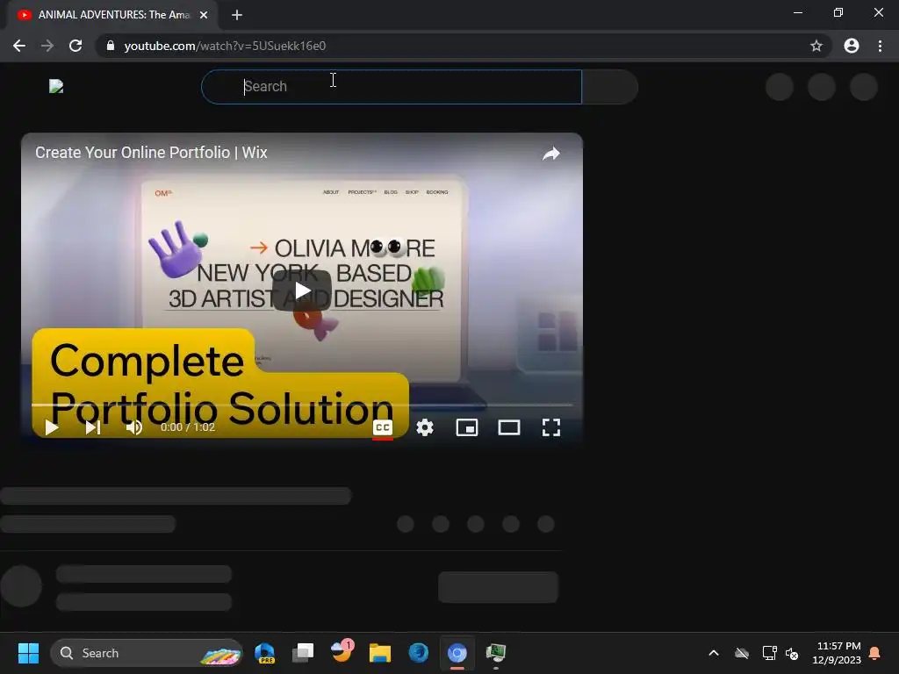Open Task View from the taskbar

[303, 653]
